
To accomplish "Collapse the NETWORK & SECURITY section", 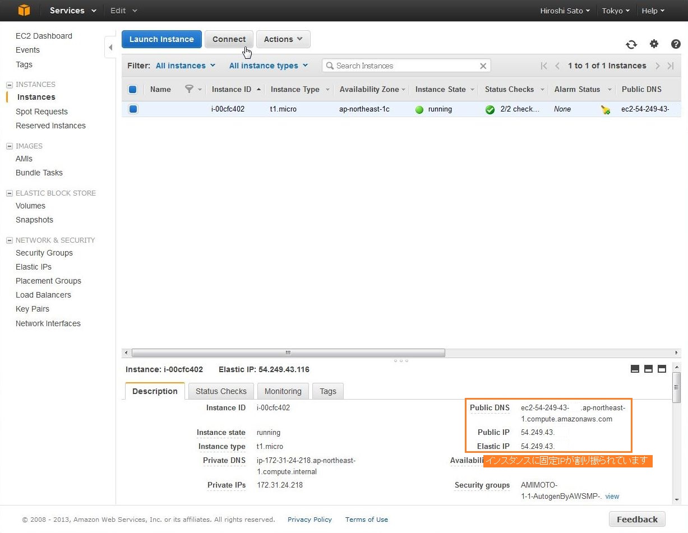I will tap(10, 240).
